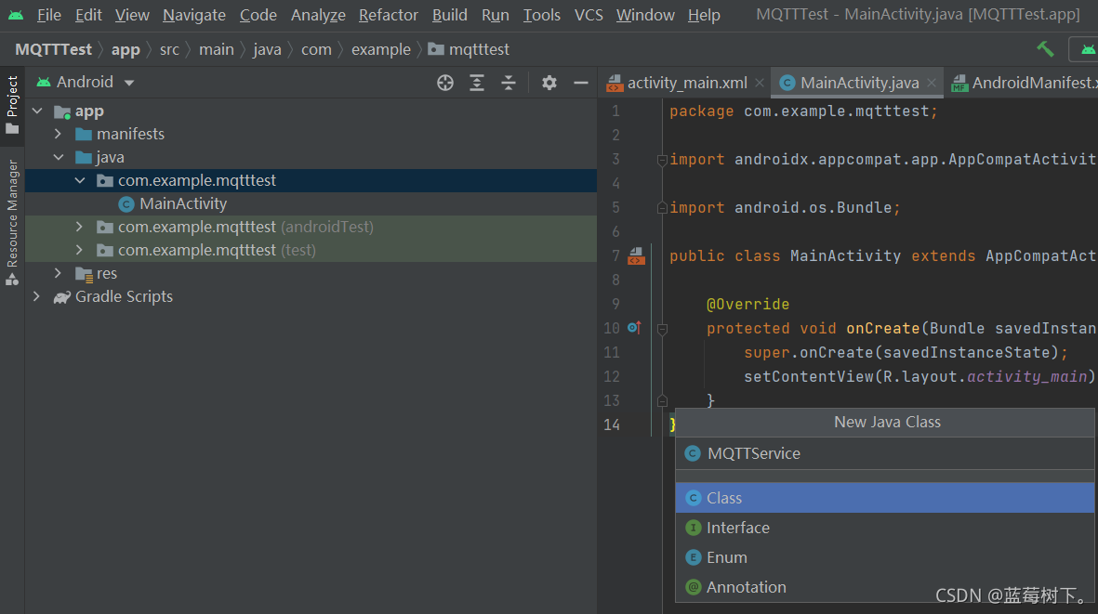1098x614 pixels.
Task: Open the Navigate menu
Action: [194, 15]
